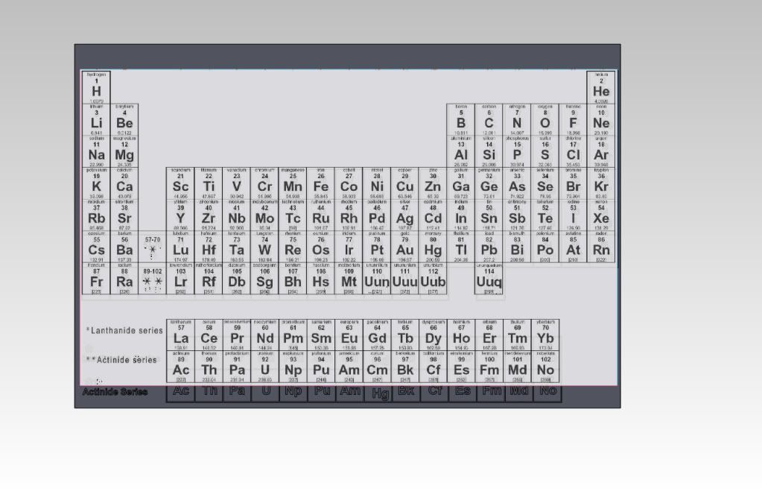Screen dimensions: 762x494
Task: Click the Tungsten (W) element cell
Action: tap(264, 247)
